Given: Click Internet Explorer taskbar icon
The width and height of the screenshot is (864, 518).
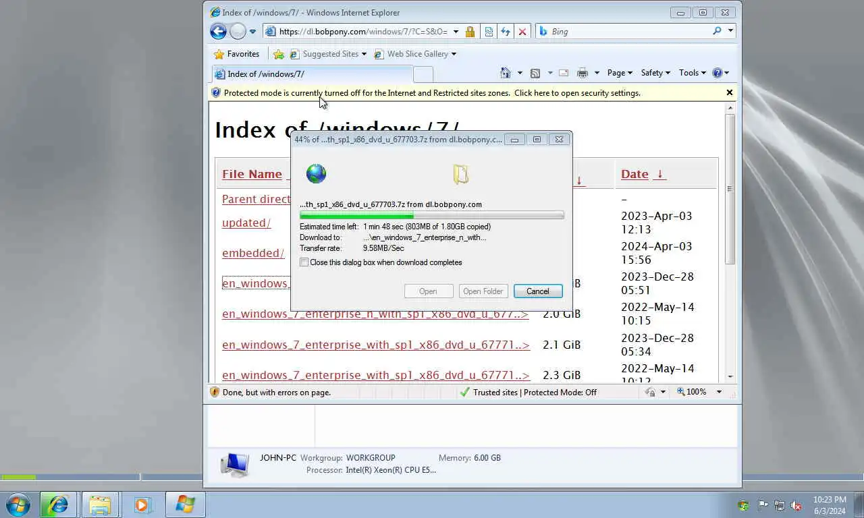Looking at the screenshot, I should pos(57,505).
